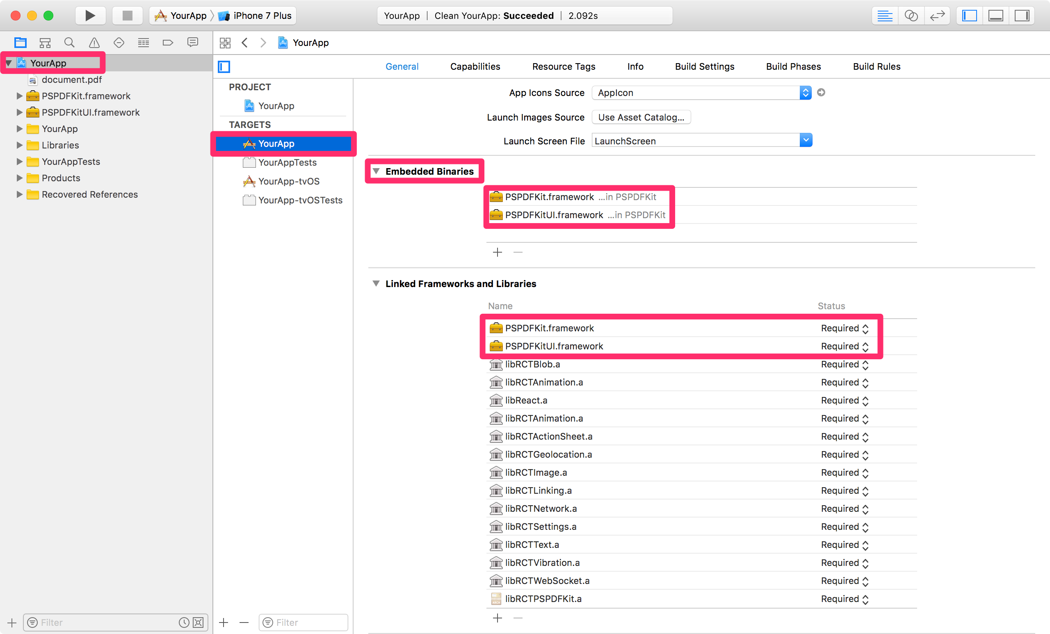Toggle the Utilities pane visibility

1021,16
